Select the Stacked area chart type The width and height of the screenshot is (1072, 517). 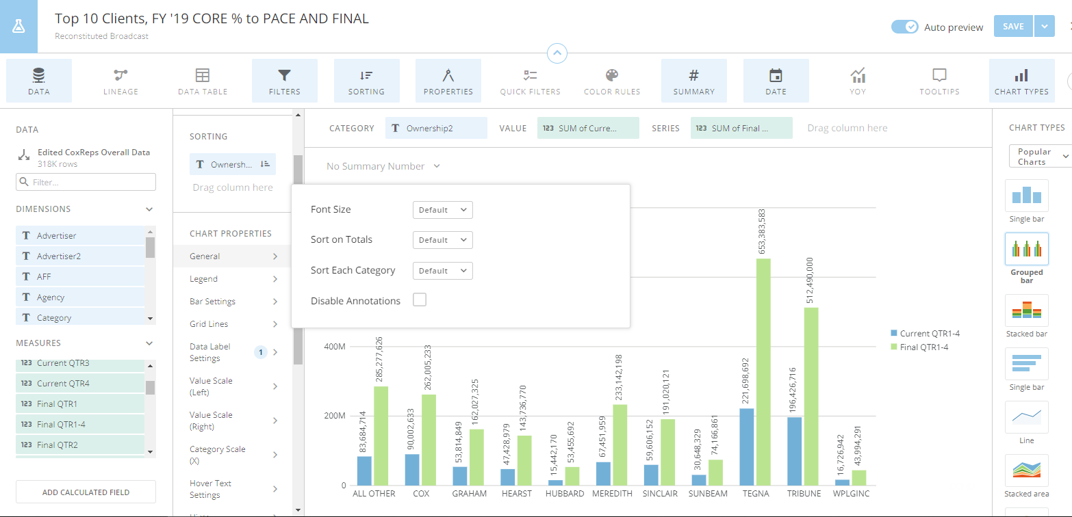(x=1026, y=472)
